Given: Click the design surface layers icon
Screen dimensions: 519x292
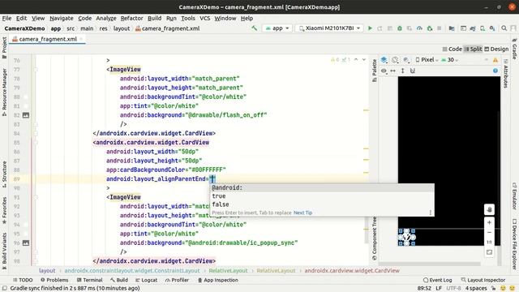Looking at the screenshot, I should 384,60.
